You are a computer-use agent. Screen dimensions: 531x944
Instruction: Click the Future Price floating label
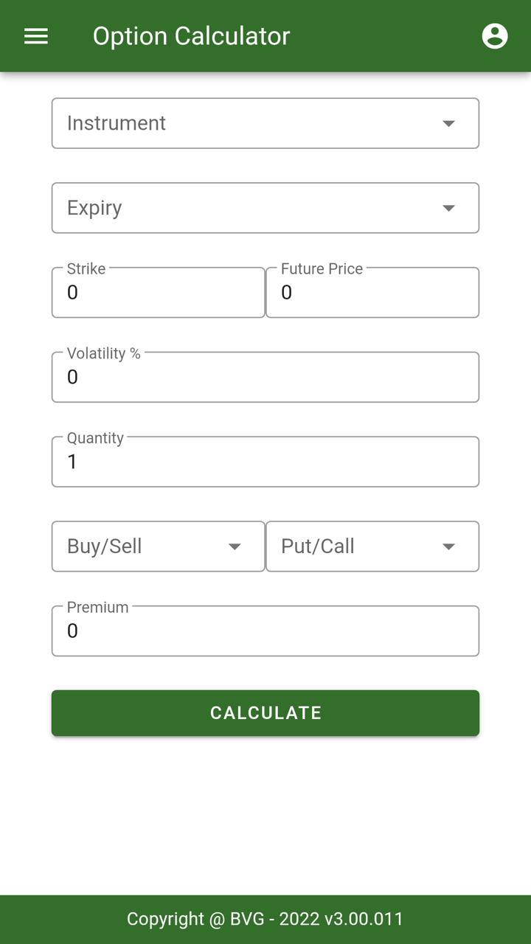322,268
